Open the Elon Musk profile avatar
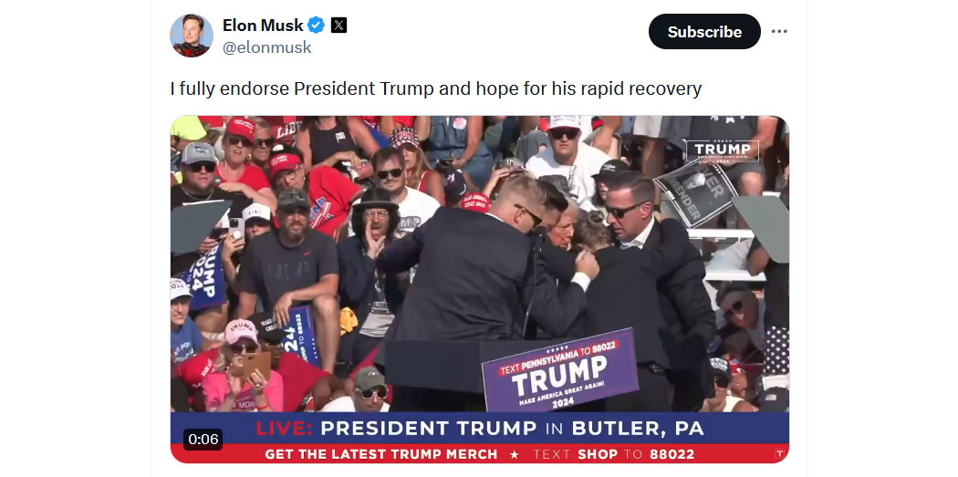958x477 pixels. (192, 36)
